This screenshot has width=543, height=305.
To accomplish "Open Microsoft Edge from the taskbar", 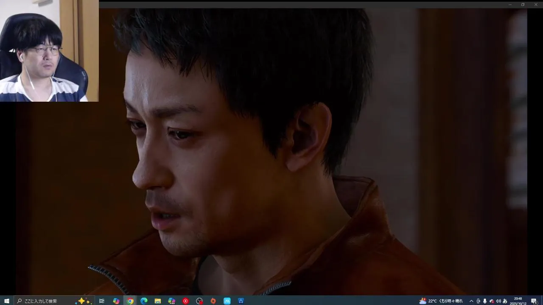I will 144,301.
